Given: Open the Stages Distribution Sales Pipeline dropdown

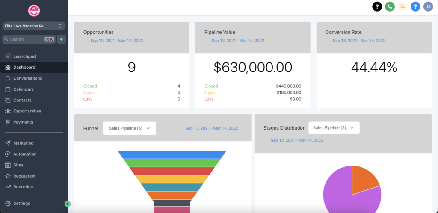Looking at the screenshot, I should pos(334,128).
